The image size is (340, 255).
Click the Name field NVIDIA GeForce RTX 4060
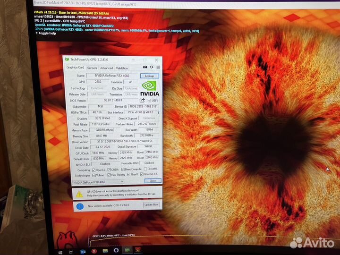112,76
